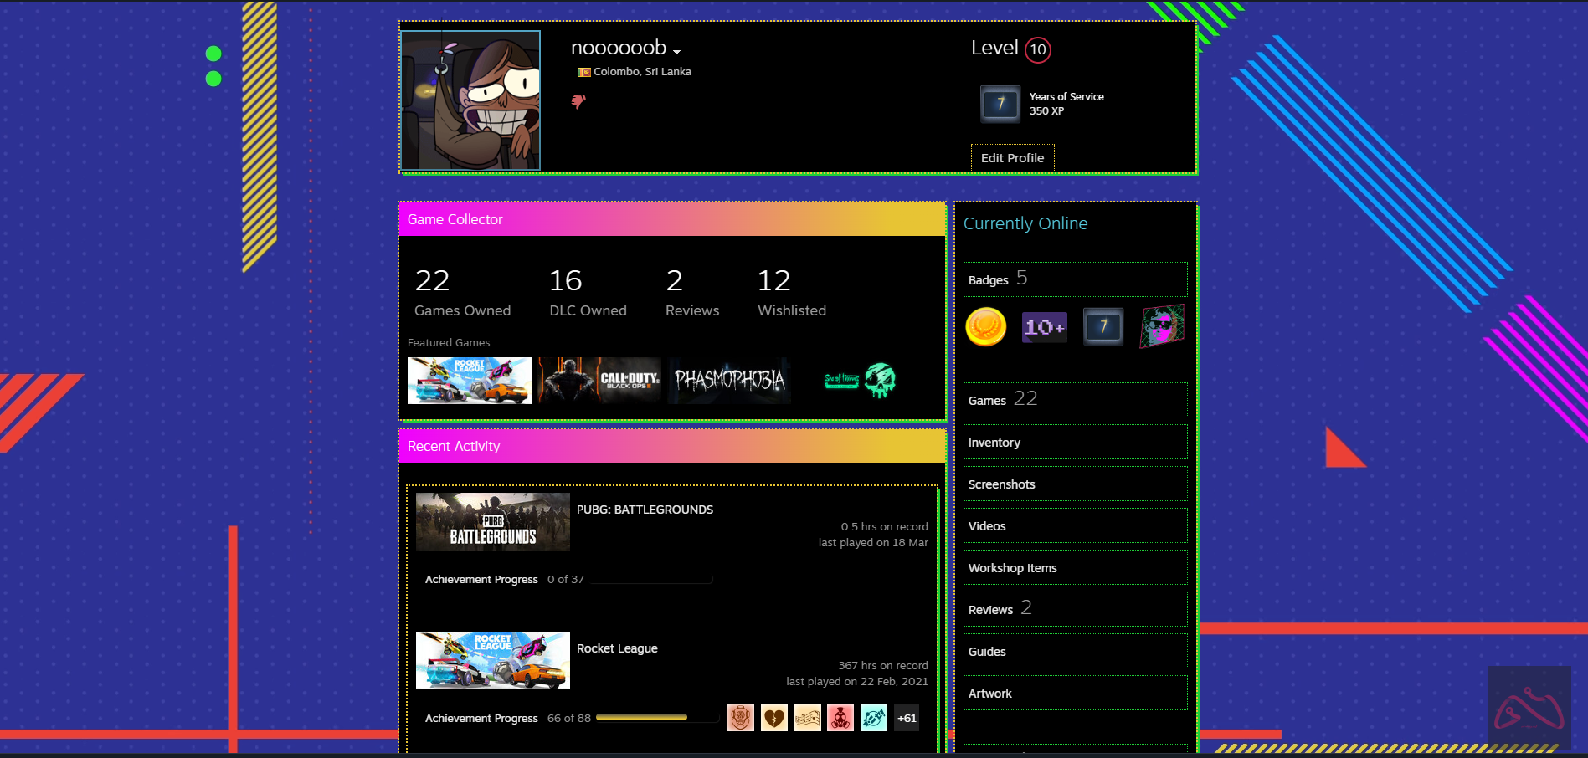The width and height of the screenshot is (1588, 758).
Task: Click the red thumbs-down icon under location
Action: 578,101
